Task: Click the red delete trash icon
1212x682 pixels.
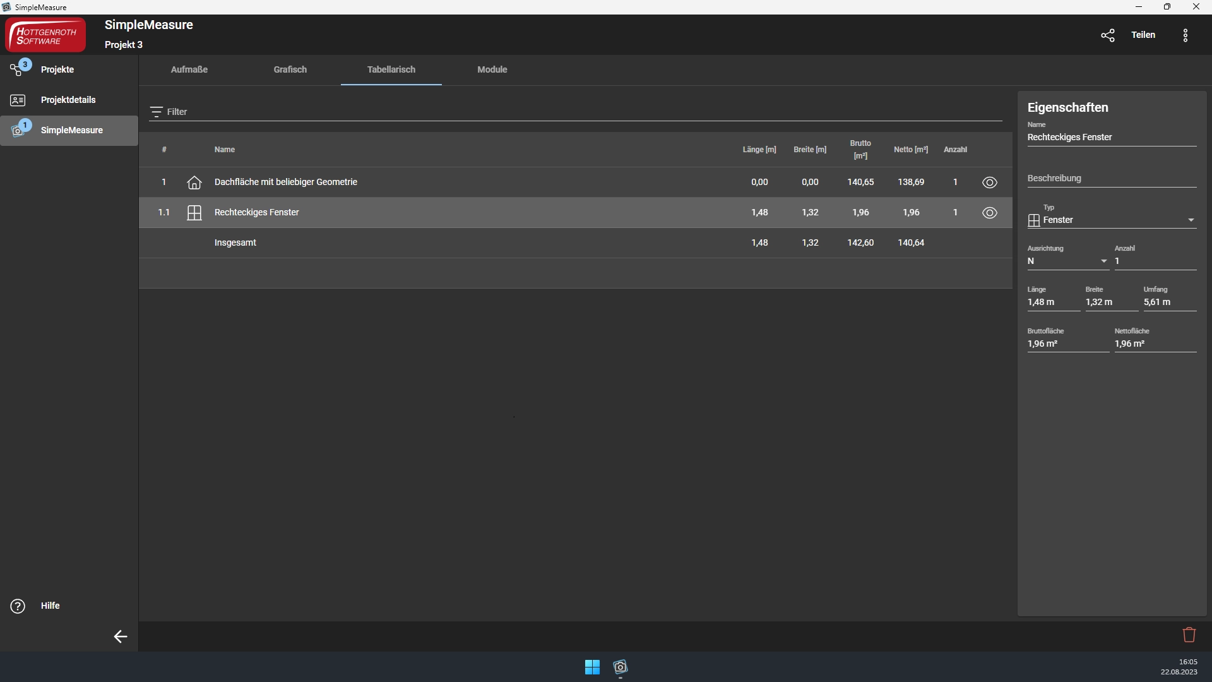Action: click(1189, 635)
